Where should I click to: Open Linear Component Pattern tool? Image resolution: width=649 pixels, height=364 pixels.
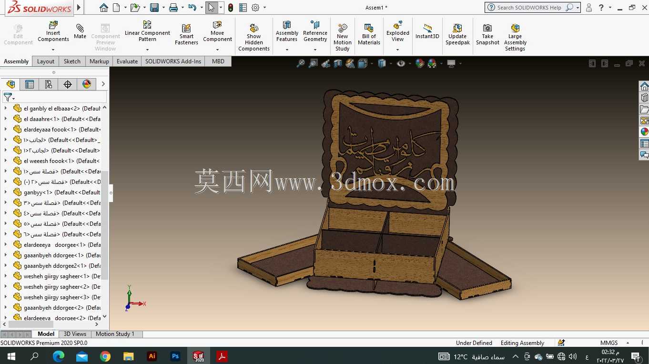tap(147, 31)
